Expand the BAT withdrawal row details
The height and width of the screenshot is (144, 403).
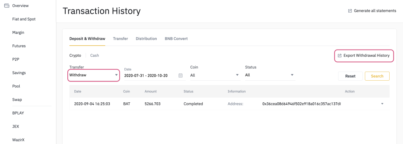382,104
